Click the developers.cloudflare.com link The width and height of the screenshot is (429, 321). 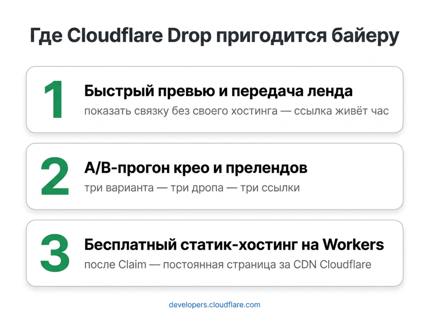pos(214,305)
